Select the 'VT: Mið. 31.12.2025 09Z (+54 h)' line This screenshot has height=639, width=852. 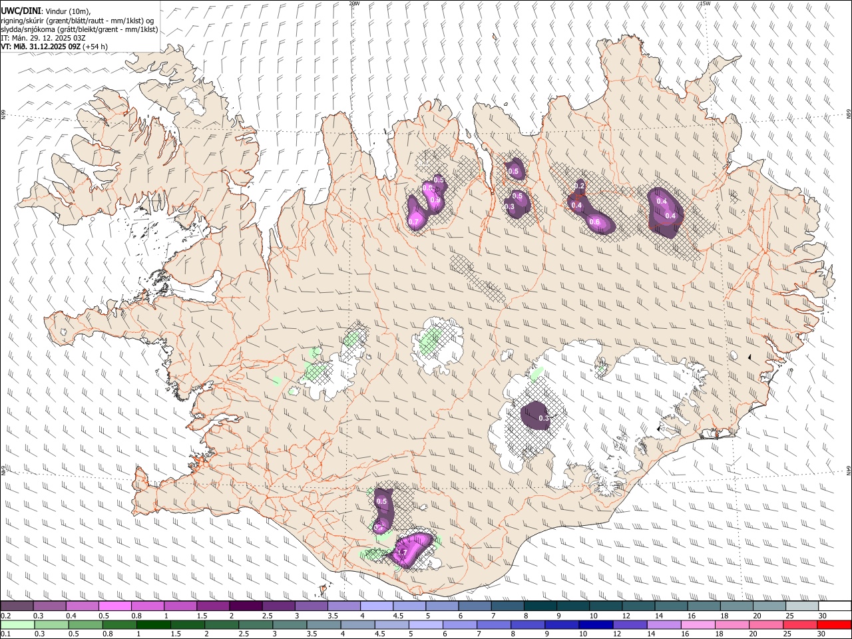point(54,47)
